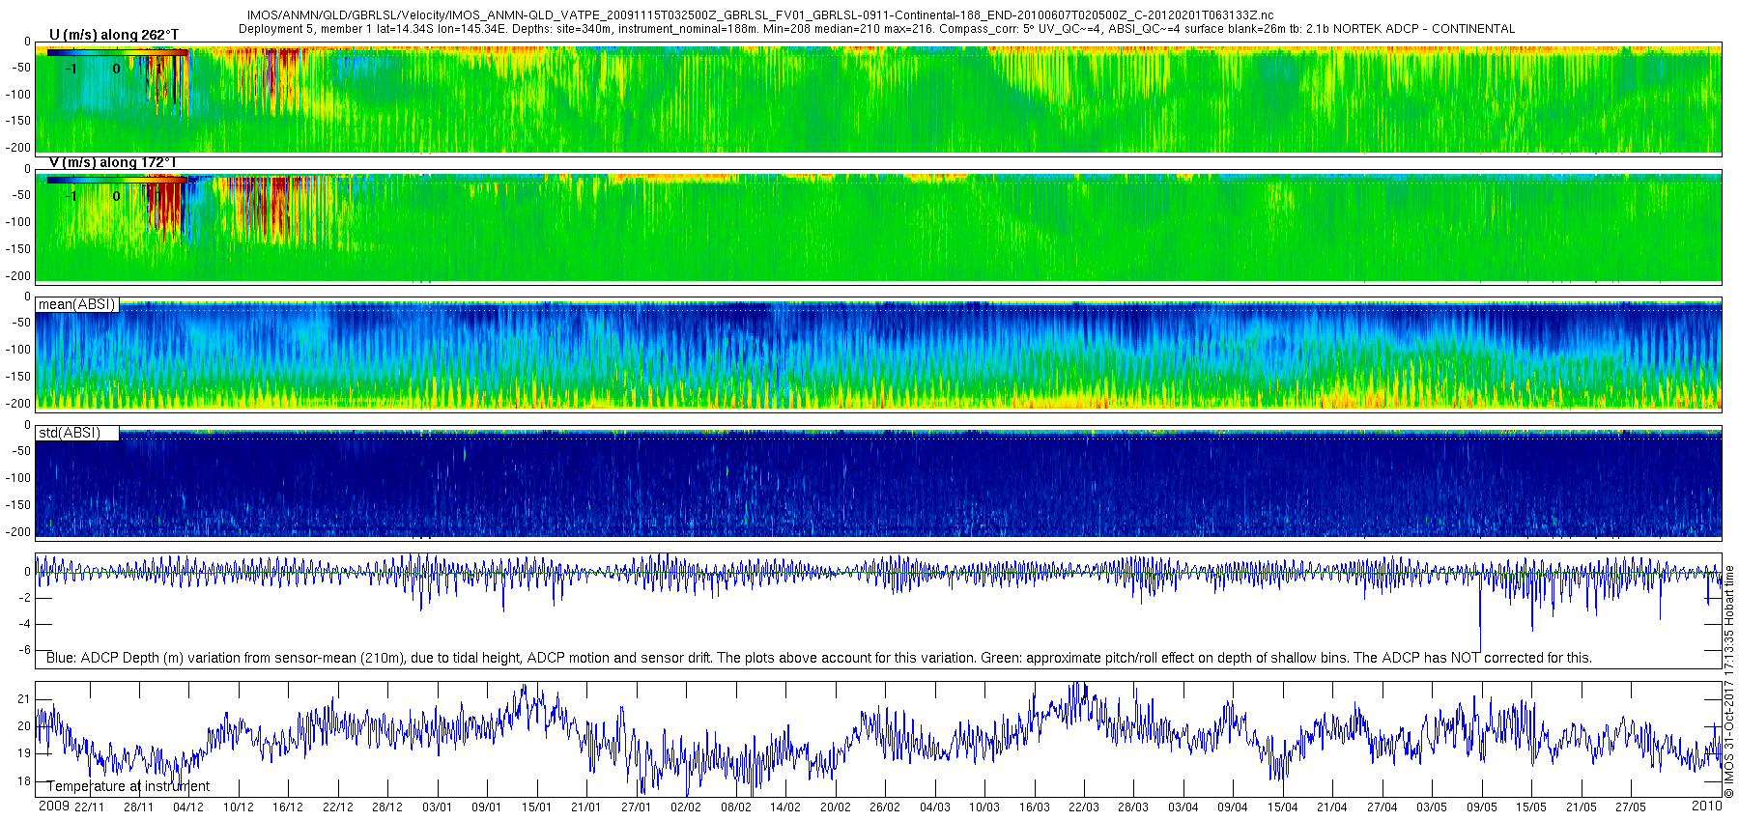Click the V velocity colorbar
Viewport: 1739px width, 821px height.
(117, 180)
